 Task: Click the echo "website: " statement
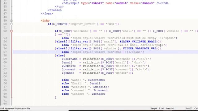coord(85,87)
